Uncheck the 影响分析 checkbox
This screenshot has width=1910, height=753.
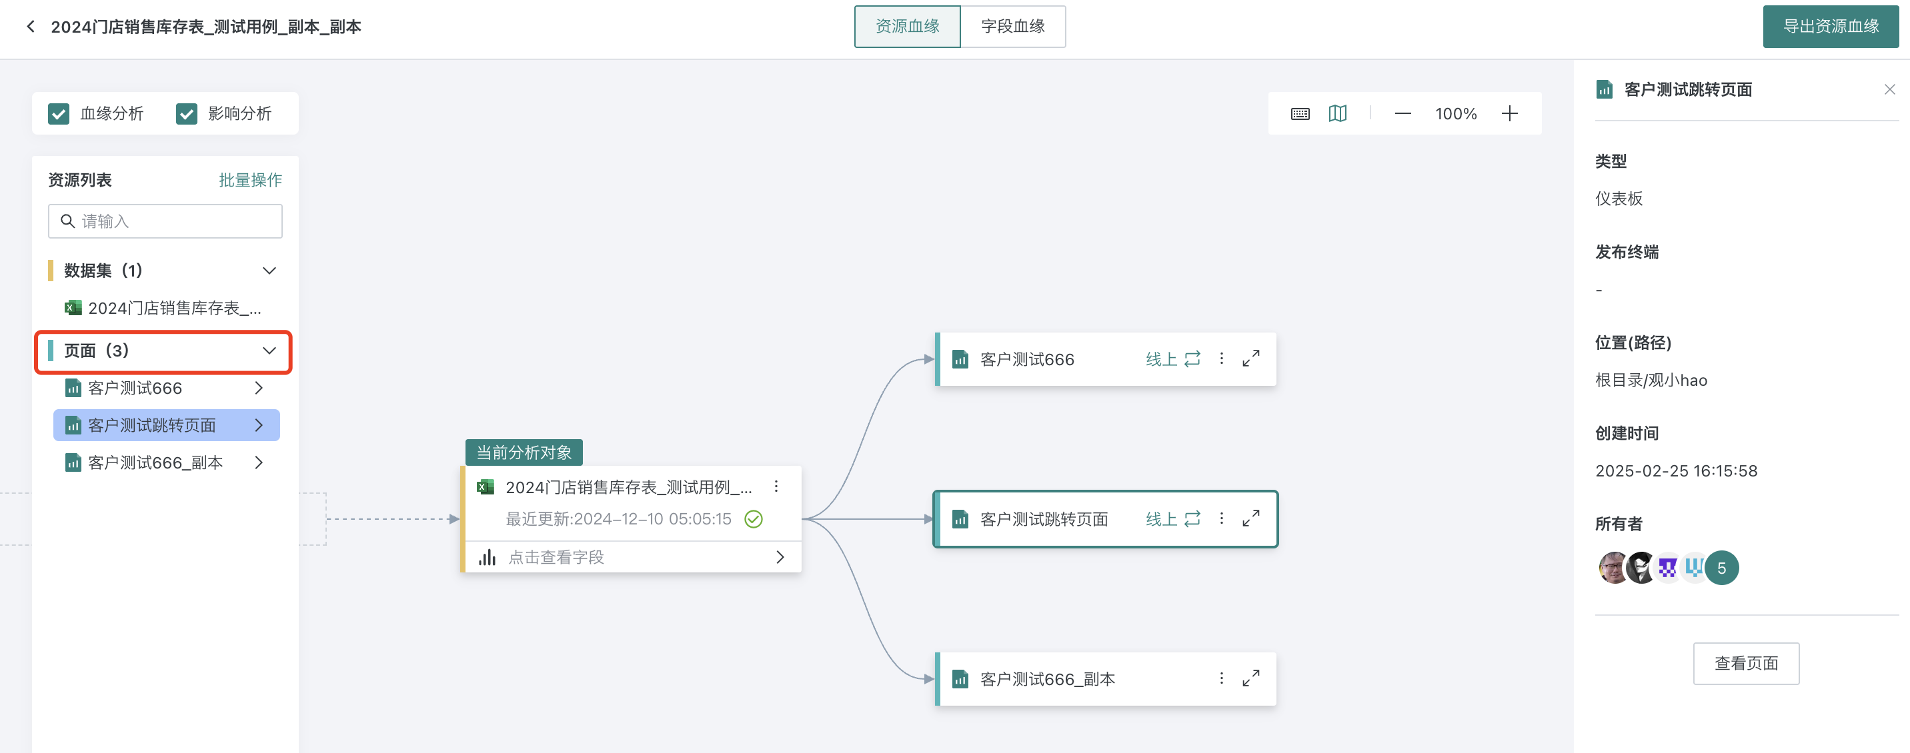tap(187, 113)
